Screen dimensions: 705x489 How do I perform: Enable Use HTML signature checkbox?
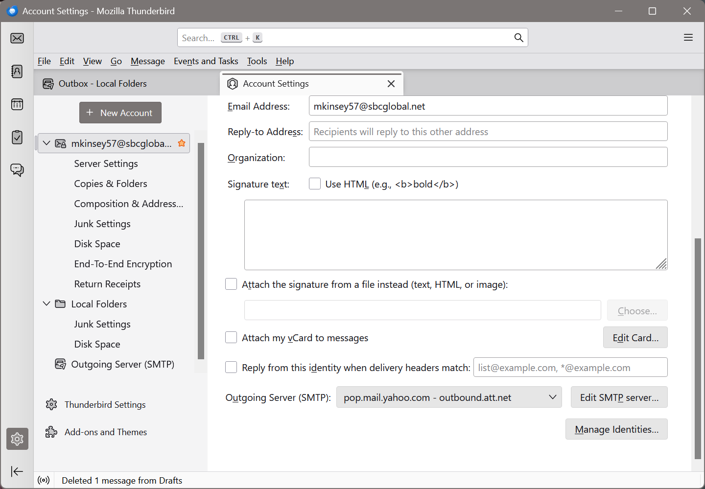pyautogui.click(x=315, y=184)
